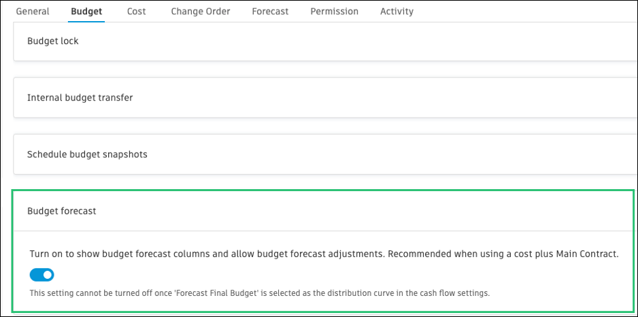Click the 'Schedule budget snapshots' label text
This screenshot has height=317, width=638.
pyautogui.click(x=87, y=154)
